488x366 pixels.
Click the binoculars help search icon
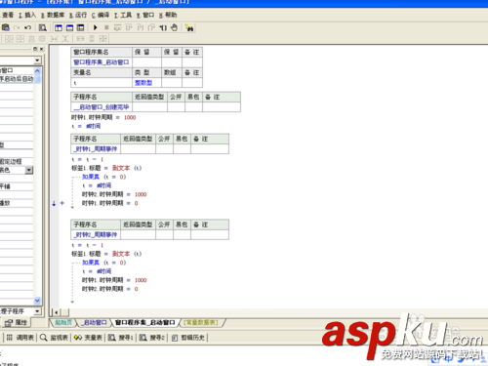(x=189, y=28)
